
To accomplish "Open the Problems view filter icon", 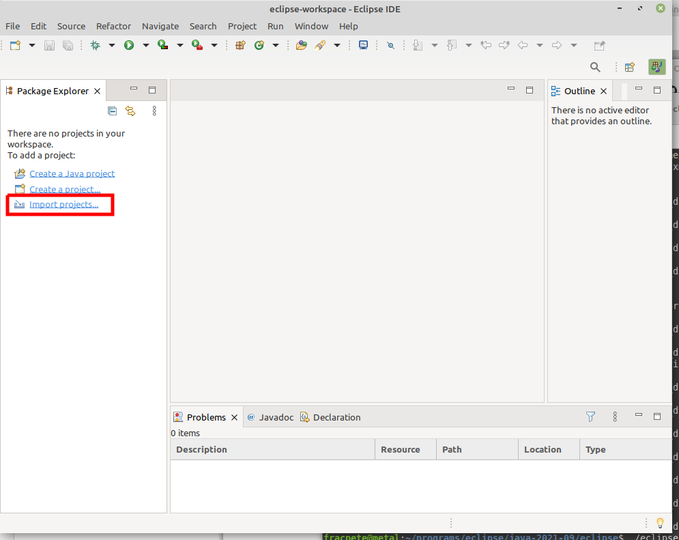I will (x=591, y=416).
